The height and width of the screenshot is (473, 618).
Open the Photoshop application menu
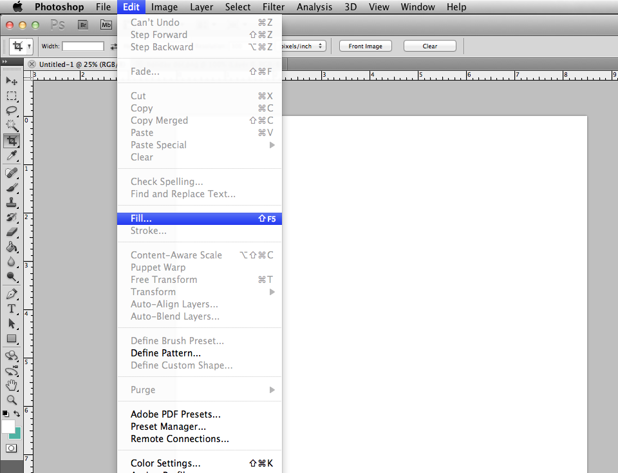(x=59, y=7)
